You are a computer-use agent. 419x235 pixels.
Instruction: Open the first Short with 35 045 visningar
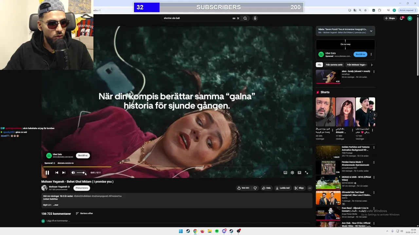click(x=325, y=112)
